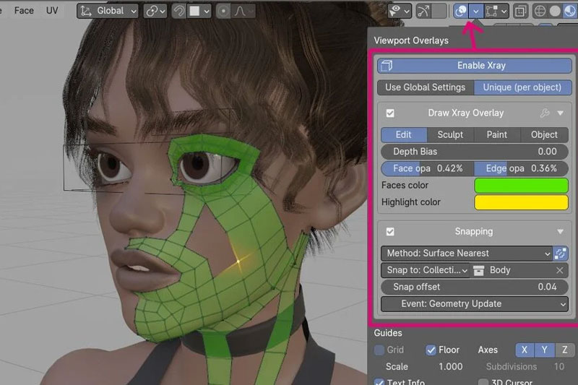Open the proportional falloff curve dropdown
Viewport: 578px width, 385px height.
point(243,11)
